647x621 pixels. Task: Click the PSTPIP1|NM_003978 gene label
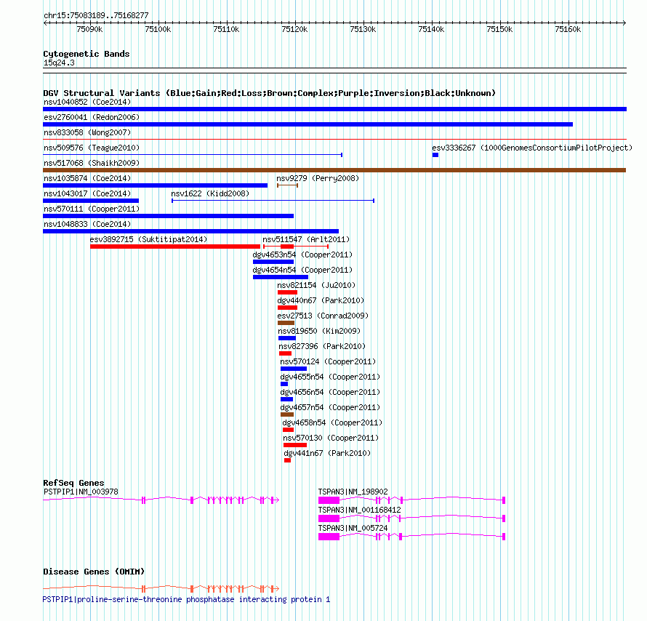coord(81,492)
